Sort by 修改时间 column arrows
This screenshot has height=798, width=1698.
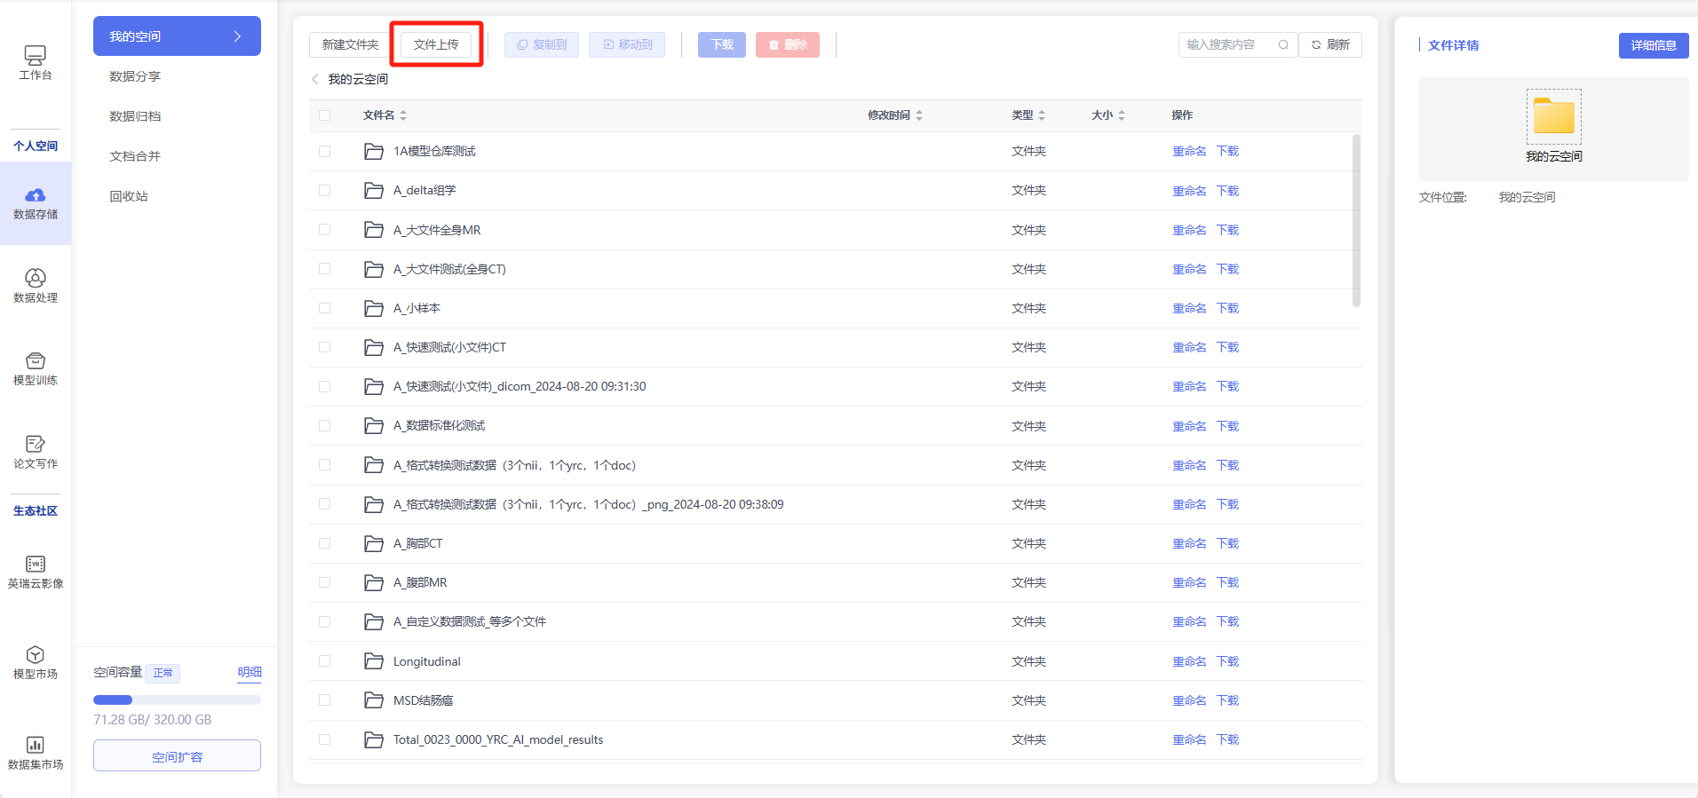[x=919, y=115]
